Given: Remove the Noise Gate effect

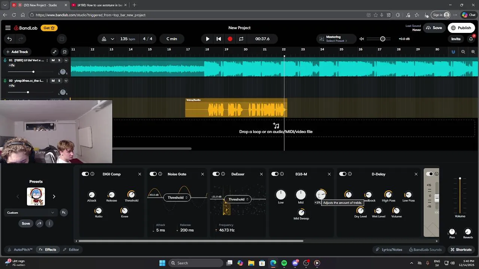Looking at the screenshot, I should coord(202,174).
